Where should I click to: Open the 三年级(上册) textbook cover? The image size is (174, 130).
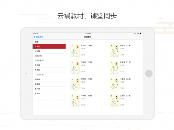pyautogui.click(x=75, y=51)
